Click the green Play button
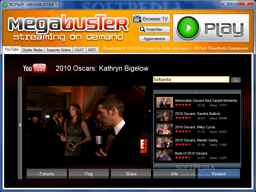This screenshot has width=256, height=192. (211, 28)
